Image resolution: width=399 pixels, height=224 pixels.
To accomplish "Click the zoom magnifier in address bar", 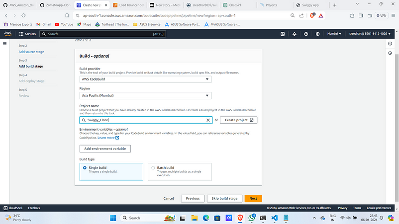I will [293, 15].
